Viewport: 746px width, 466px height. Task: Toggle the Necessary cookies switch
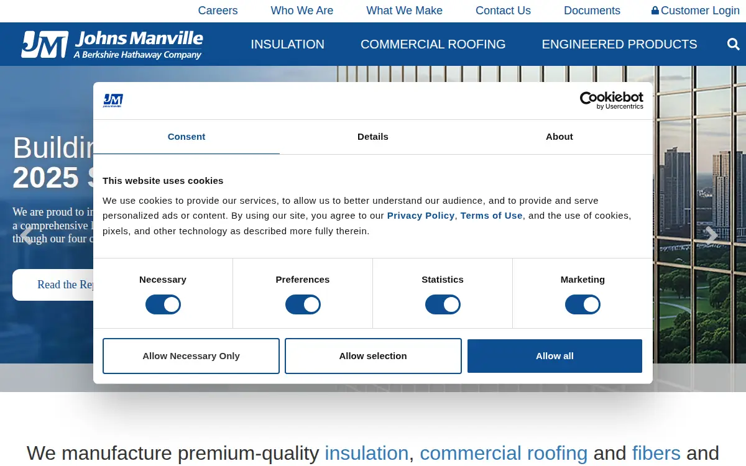(163, 304)
